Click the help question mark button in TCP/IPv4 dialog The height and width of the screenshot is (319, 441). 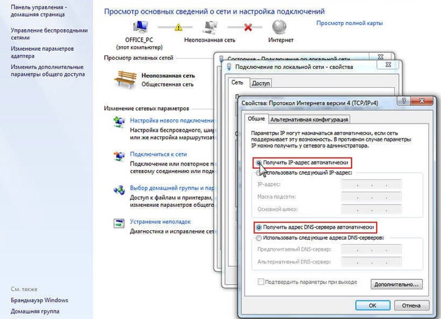coord(404,101)
